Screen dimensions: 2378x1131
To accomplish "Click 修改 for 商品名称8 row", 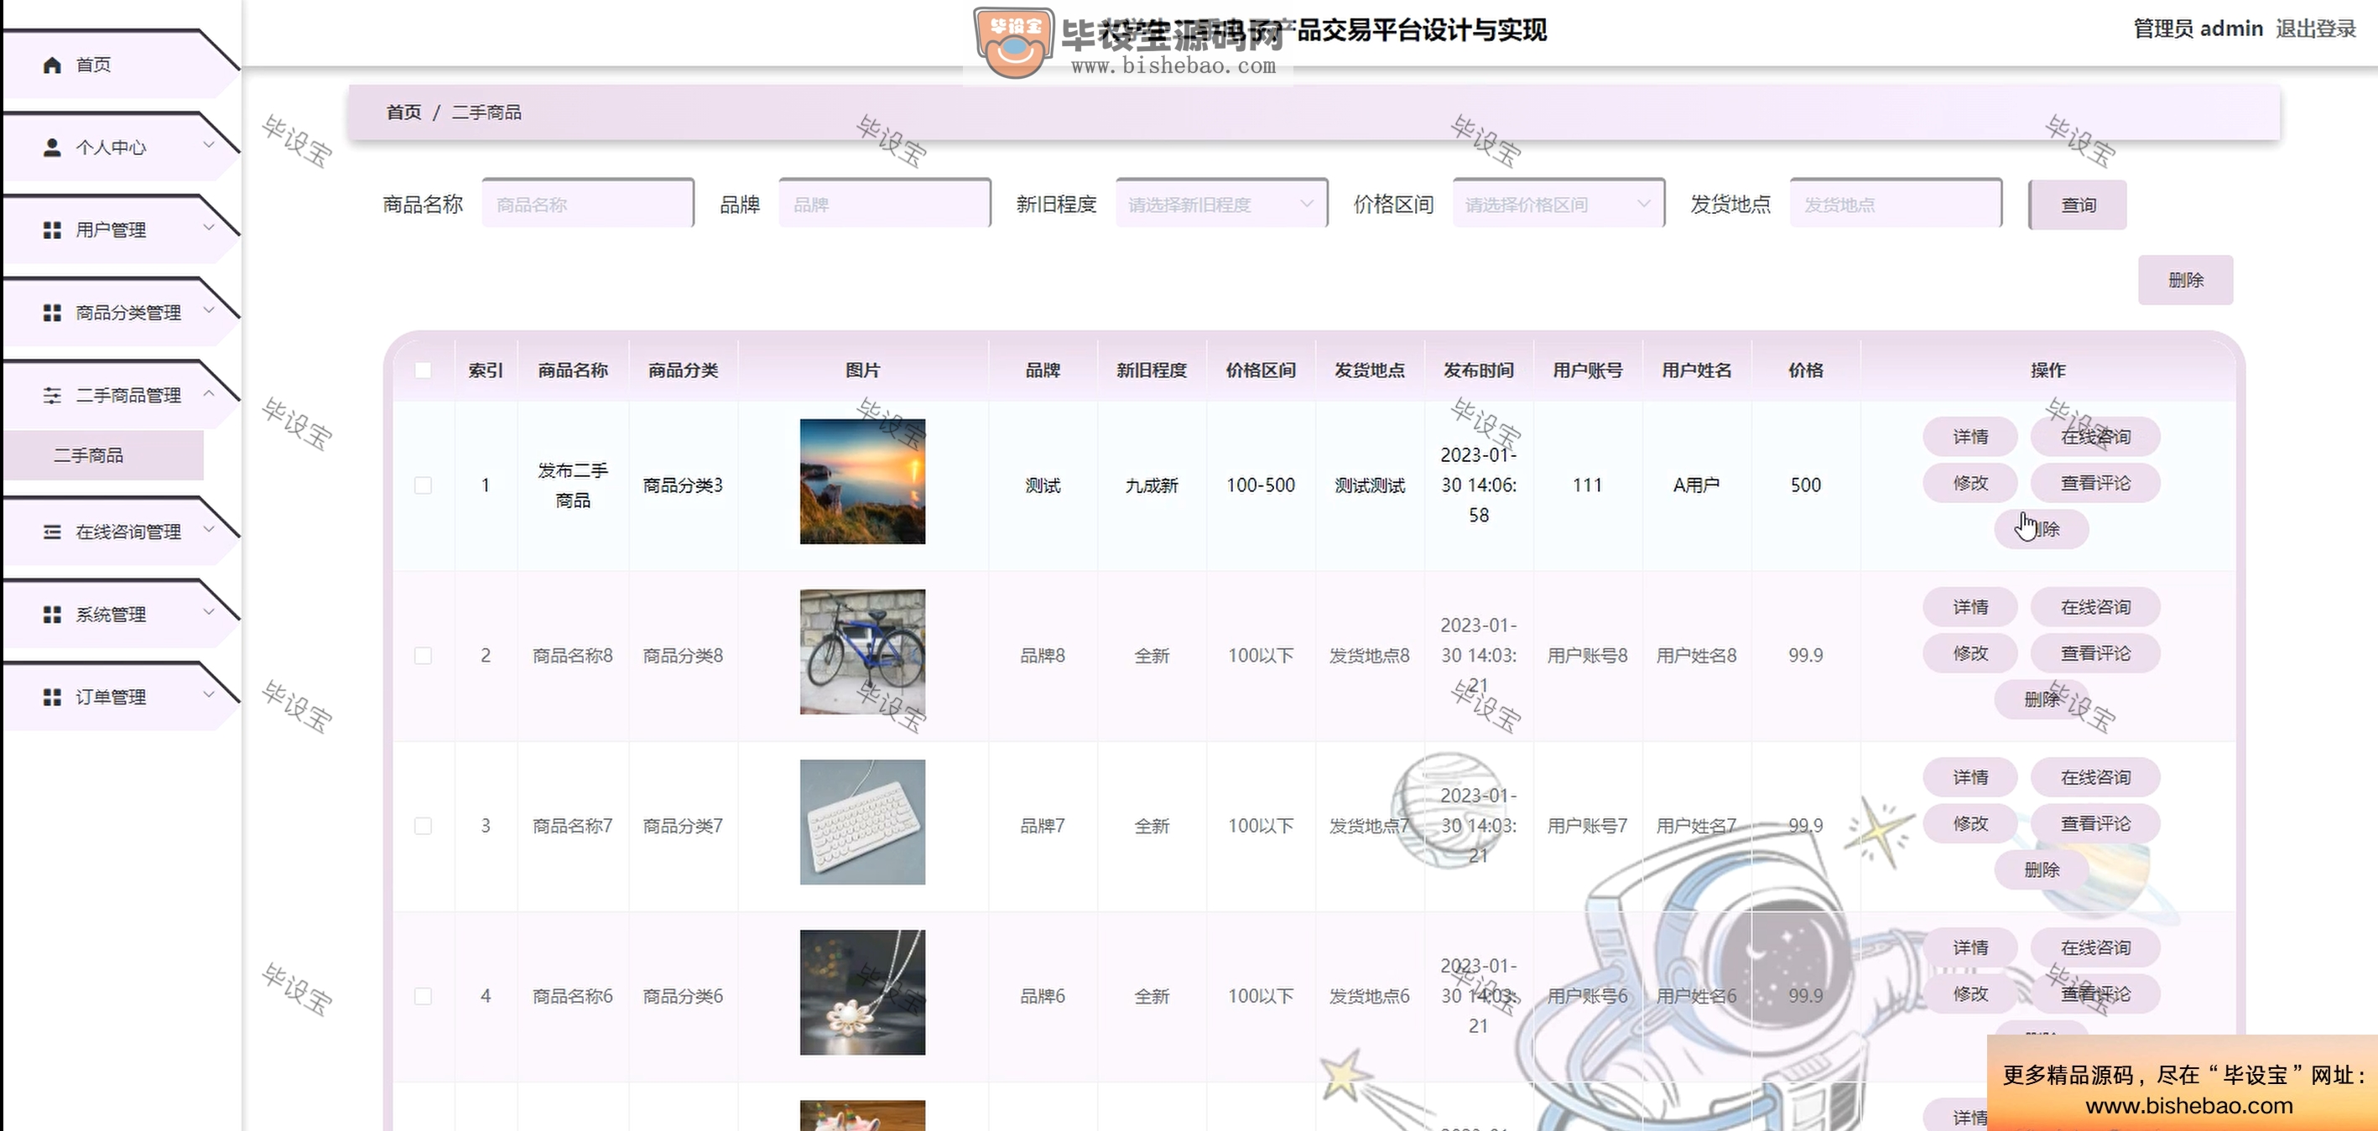I will [1970, 653].
